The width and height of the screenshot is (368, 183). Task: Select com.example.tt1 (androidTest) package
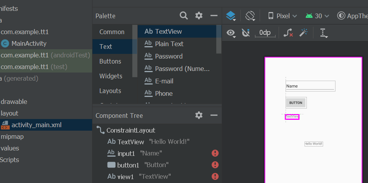(x=46, y=55)
